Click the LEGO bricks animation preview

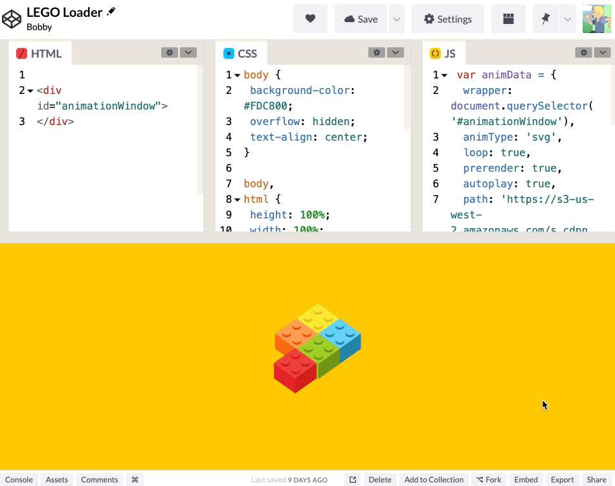tap(317, 348)
